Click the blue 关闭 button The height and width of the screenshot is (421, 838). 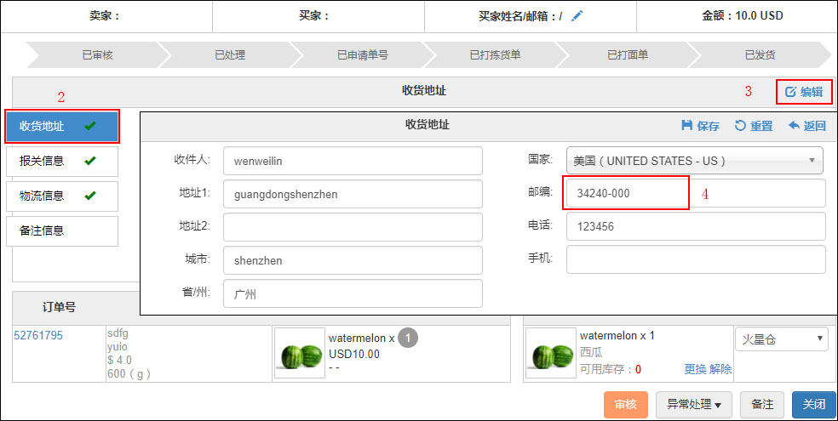coord(813,405)
